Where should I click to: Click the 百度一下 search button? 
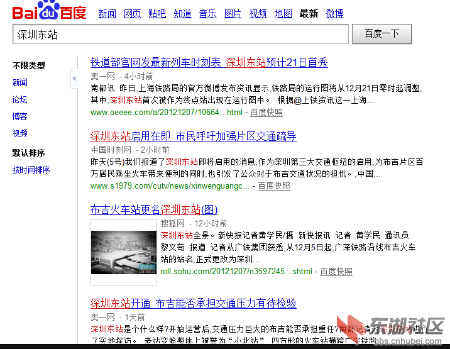point(381,34)
